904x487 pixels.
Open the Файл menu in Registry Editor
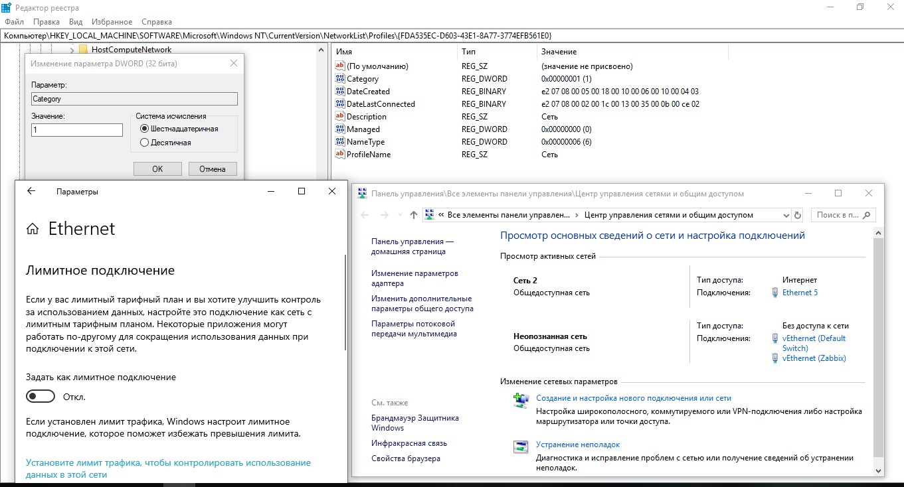coord(13,21)
